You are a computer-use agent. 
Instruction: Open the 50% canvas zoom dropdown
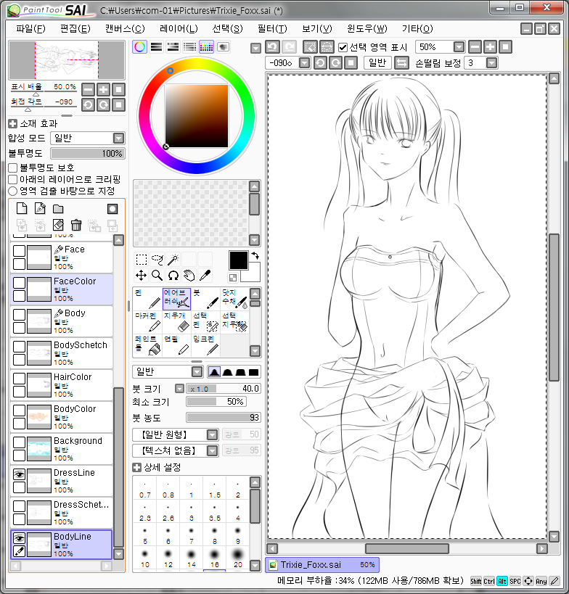(x=458, y=47)
